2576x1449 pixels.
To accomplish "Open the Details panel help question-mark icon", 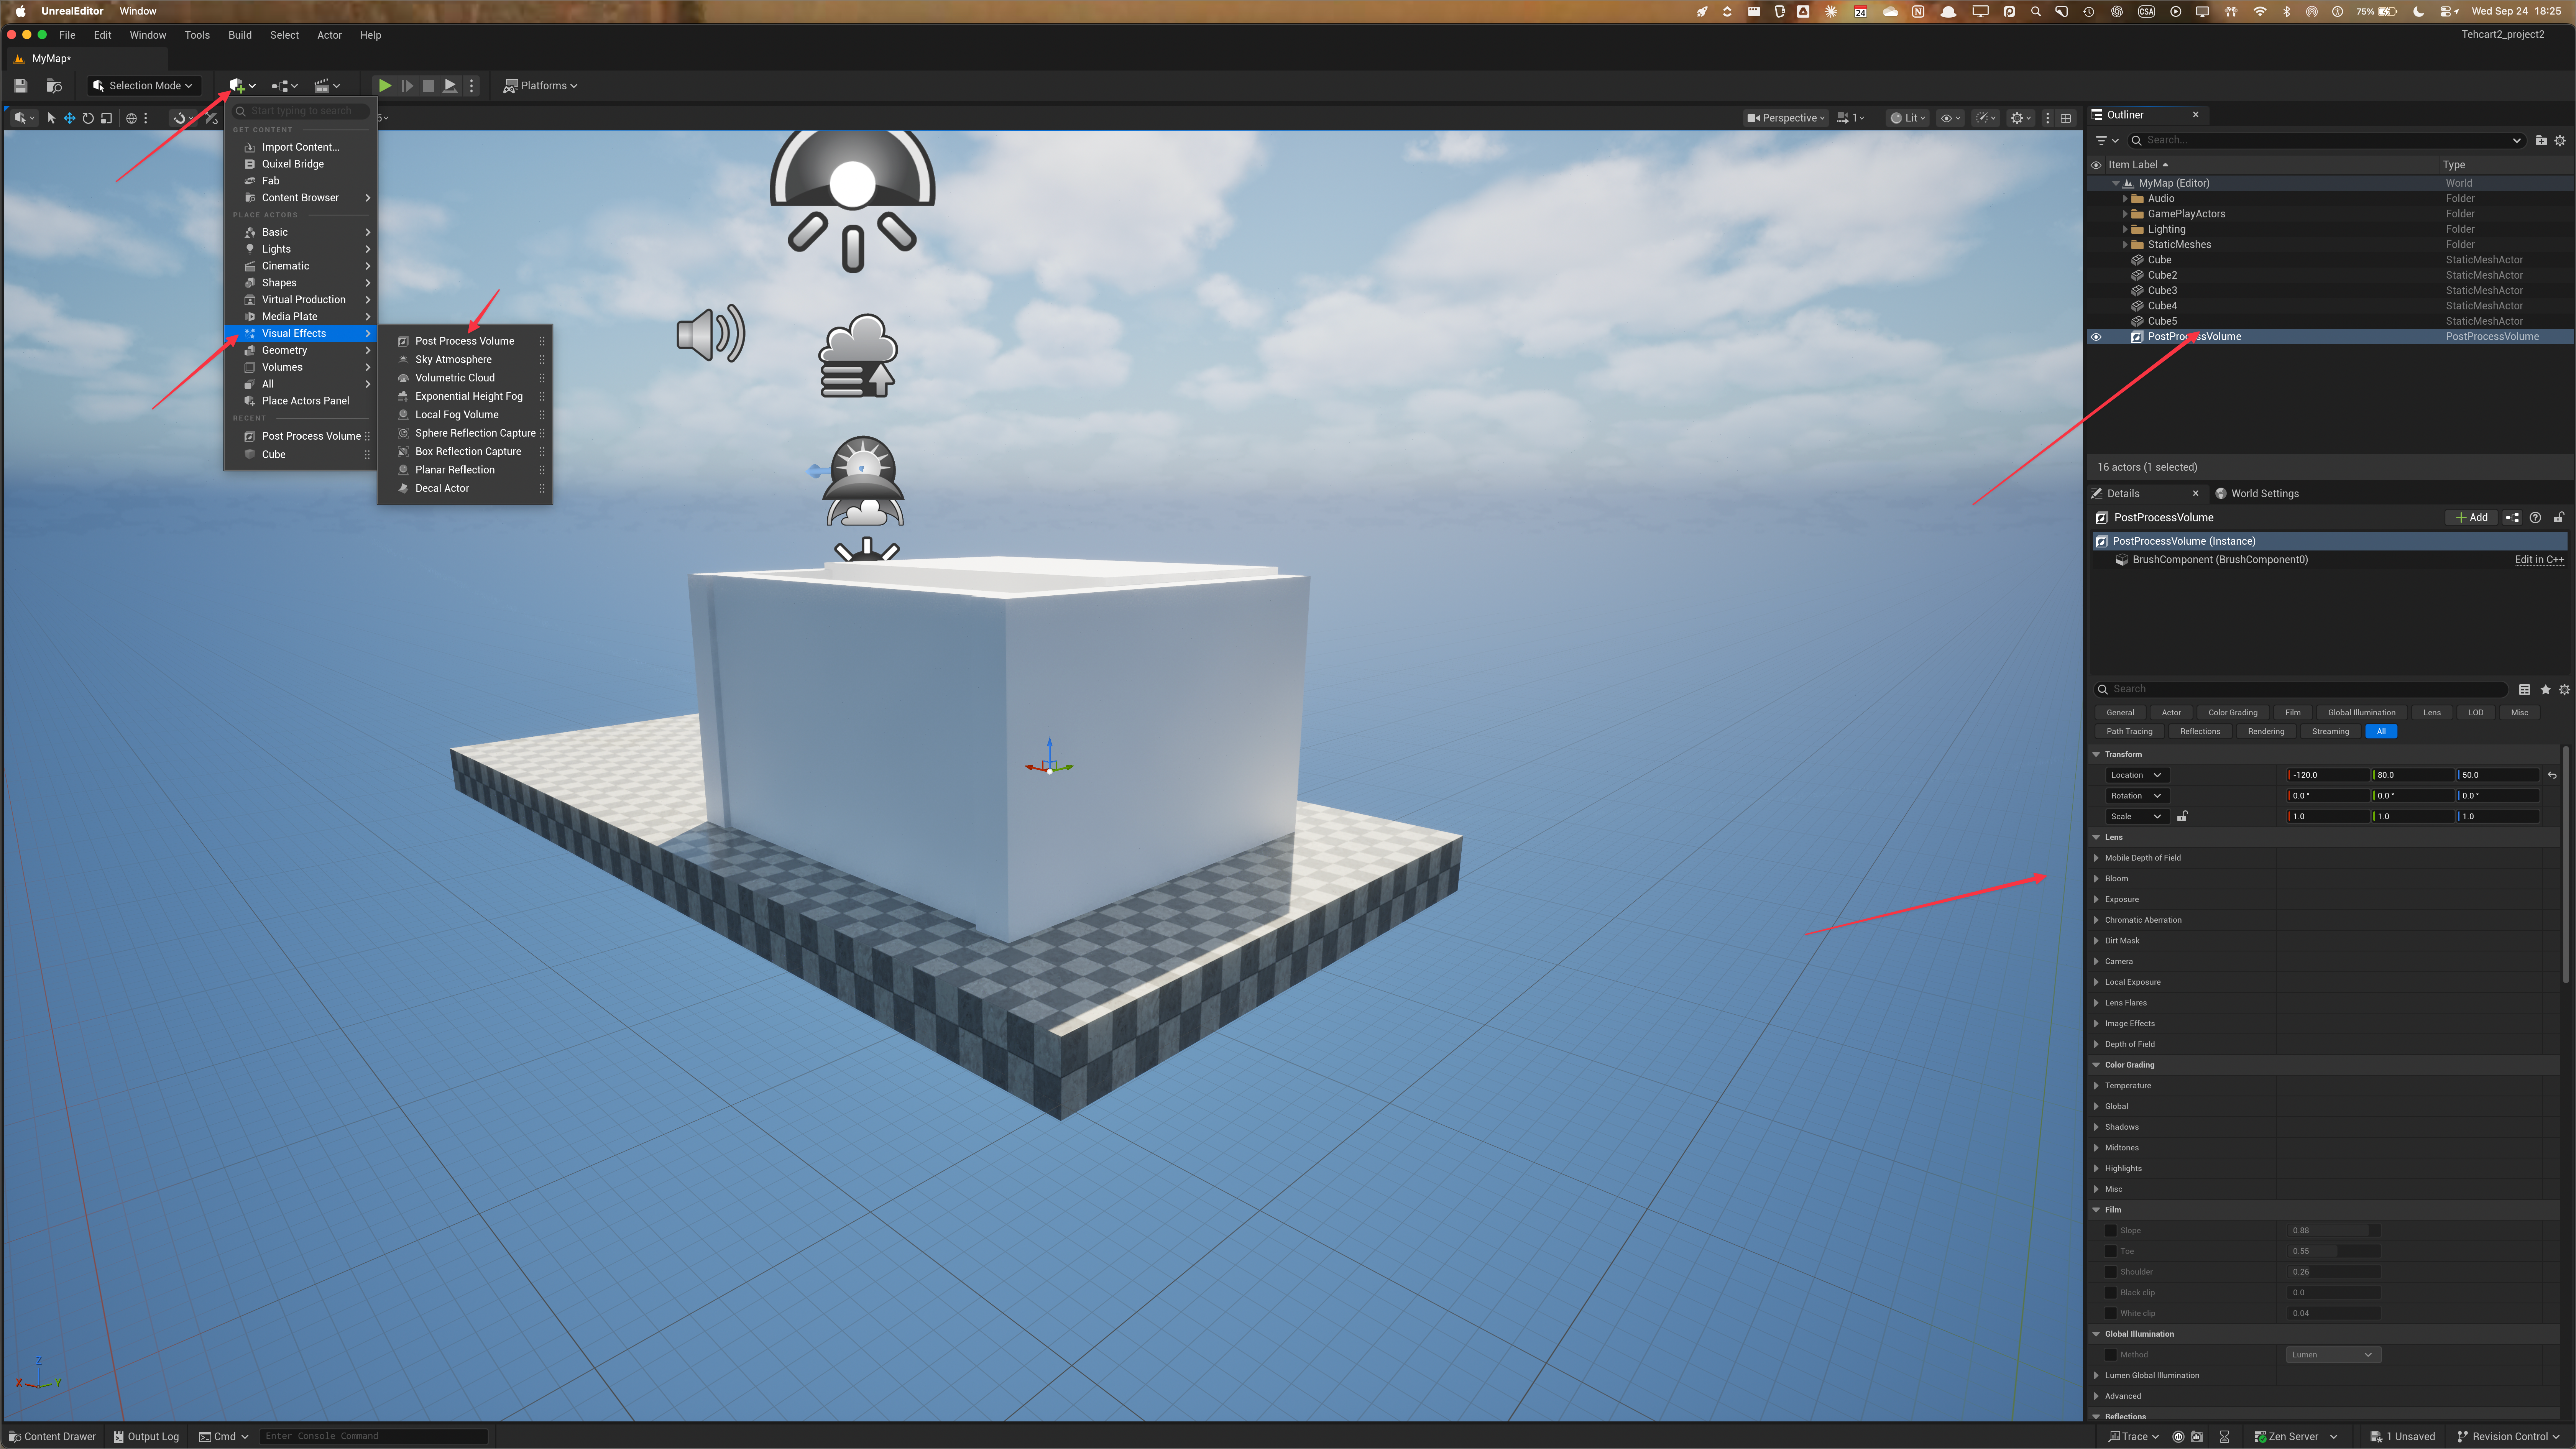I will point(2535,518).
